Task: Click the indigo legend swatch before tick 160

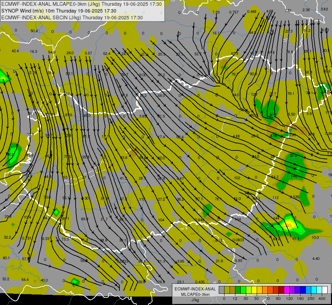Action: [x=298, y=290]
